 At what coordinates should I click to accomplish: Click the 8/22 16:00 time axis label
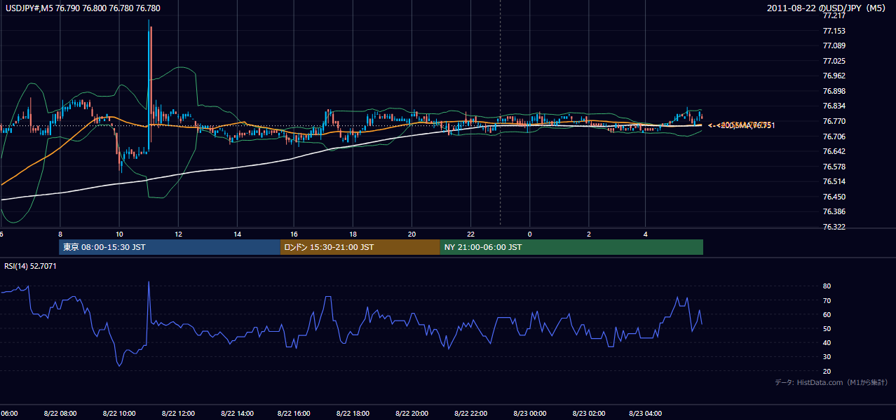tap(295, 414)
